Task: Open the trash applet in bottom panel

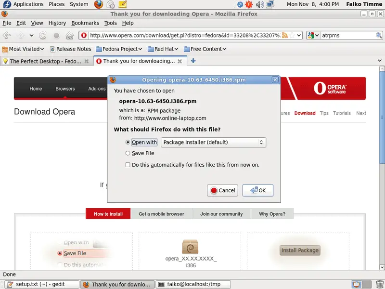Action: coord(380,284)
